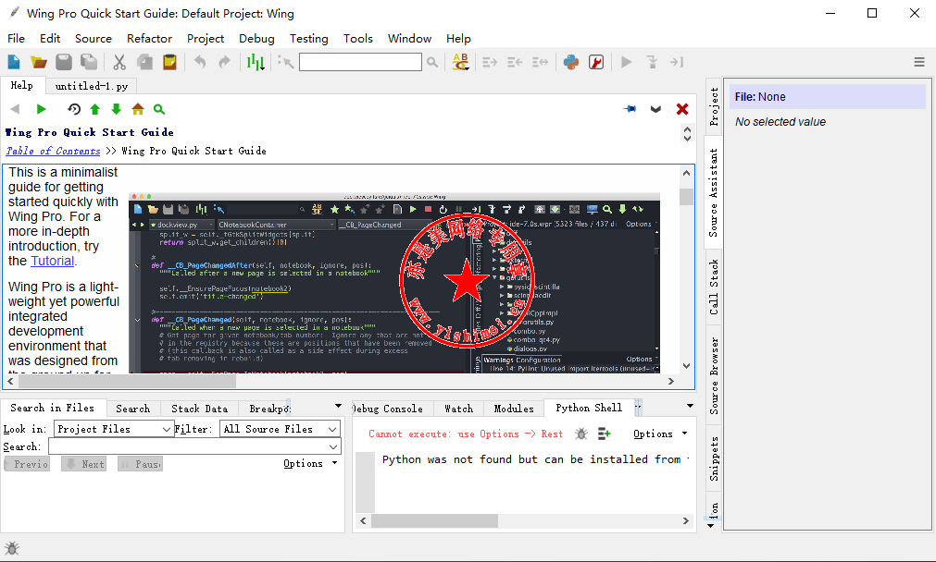The width and height of the screenshot is (936, 562).
Task: Follow the Tutorial link
Action: point(53,261)
